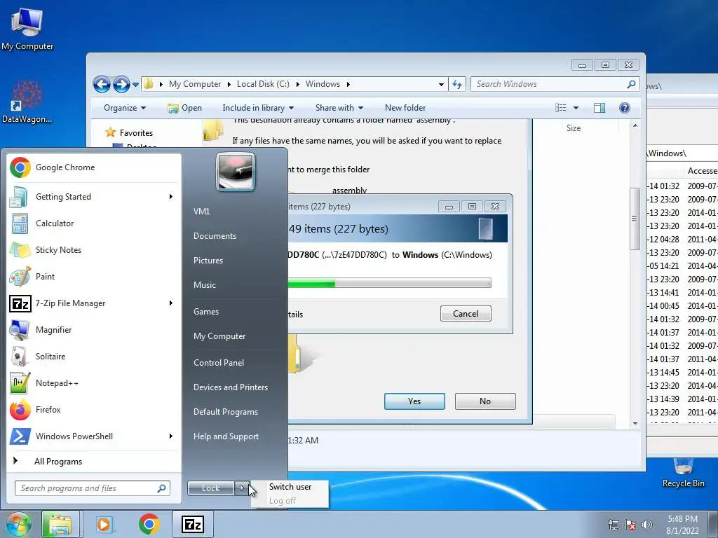Open Include in library dropdown
This screenshot has height=538, width=718.
point(258,108)
